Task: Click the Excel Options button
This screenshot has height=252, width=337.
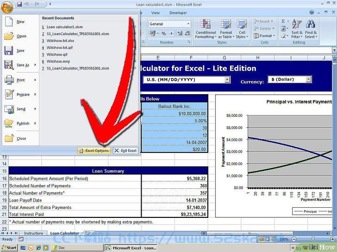Action: point(94,150)
